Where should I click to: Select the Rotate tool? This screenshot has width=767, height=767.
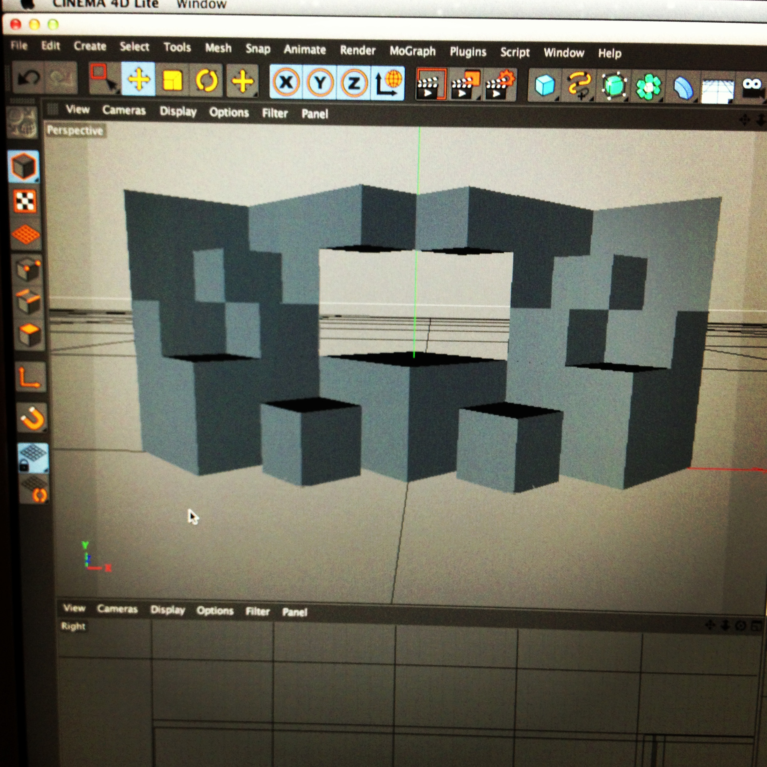tap(207, 81)
